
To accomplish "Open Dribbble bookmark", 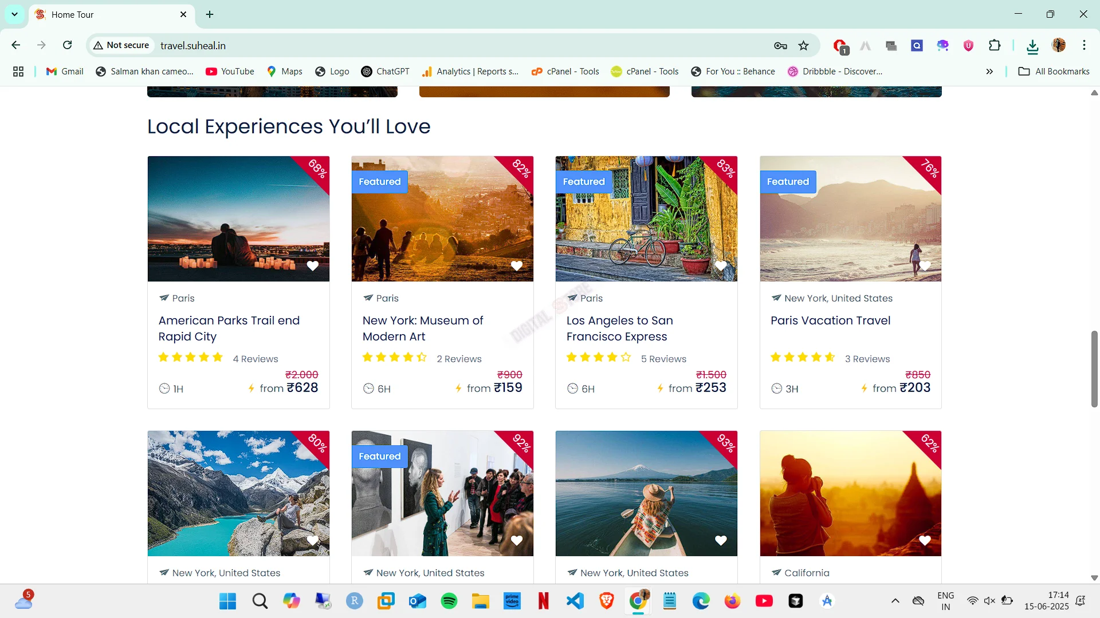I will point(835,72).
